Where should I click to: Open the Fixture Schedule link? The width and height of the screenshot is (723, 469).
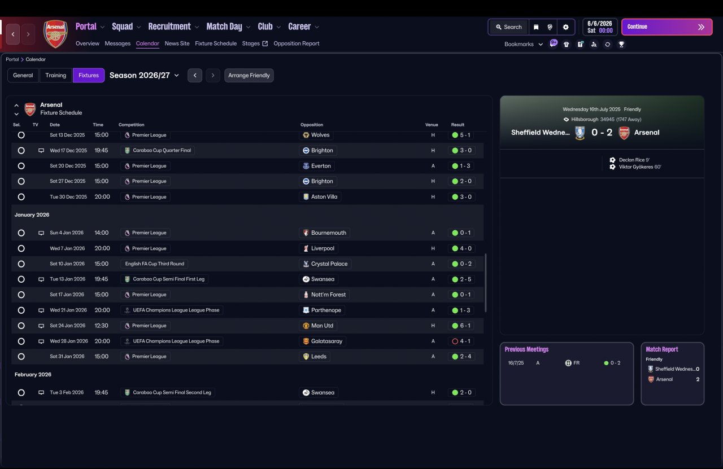216,43
